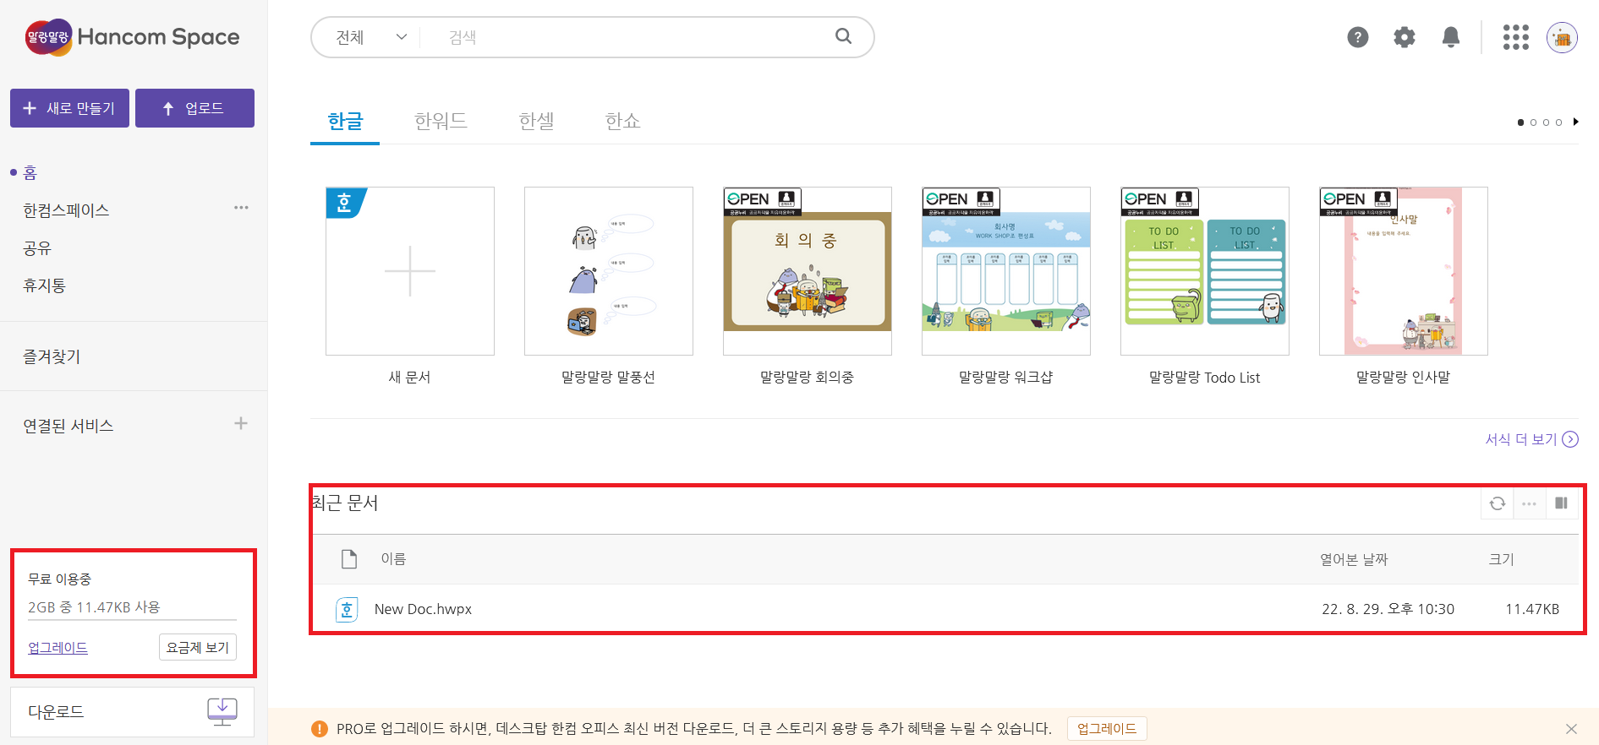Select the first template page dot

coord(1520,122)
